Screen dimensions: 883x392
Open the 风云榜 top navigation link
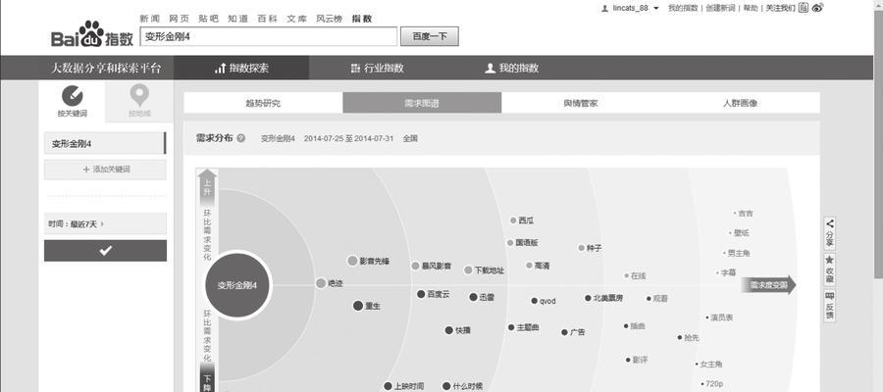[x=329, y=19]
